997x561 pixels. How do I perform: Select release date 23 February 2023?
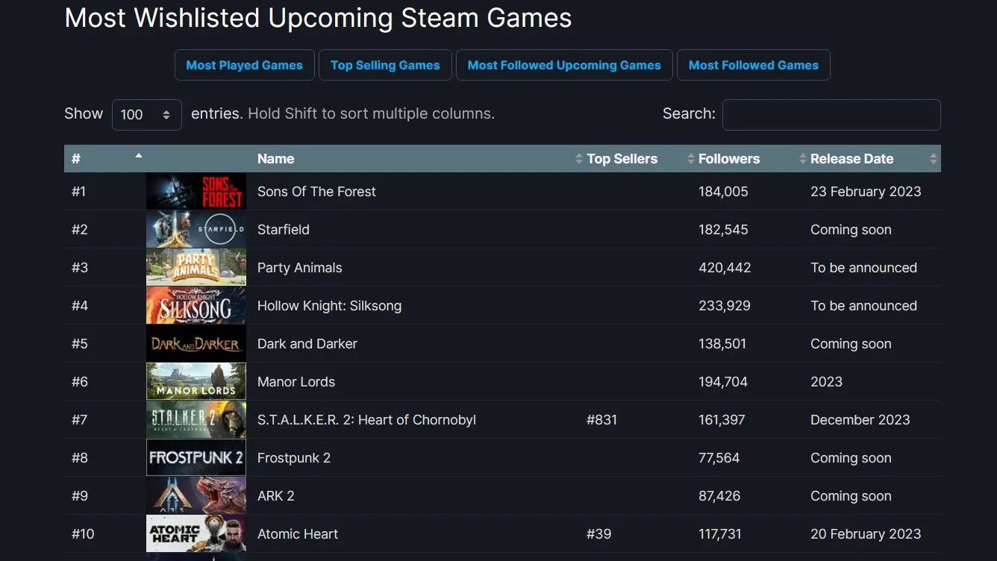866,192
